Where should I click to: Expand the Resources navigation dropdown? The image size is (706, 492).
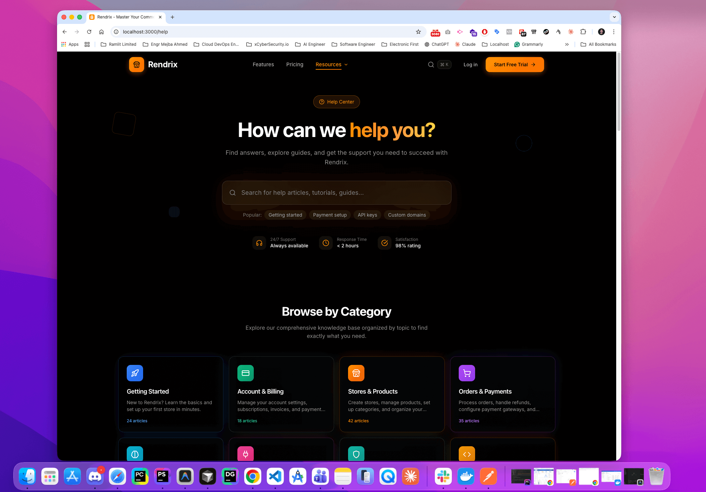pyautogui.click(x=331, y=65)
